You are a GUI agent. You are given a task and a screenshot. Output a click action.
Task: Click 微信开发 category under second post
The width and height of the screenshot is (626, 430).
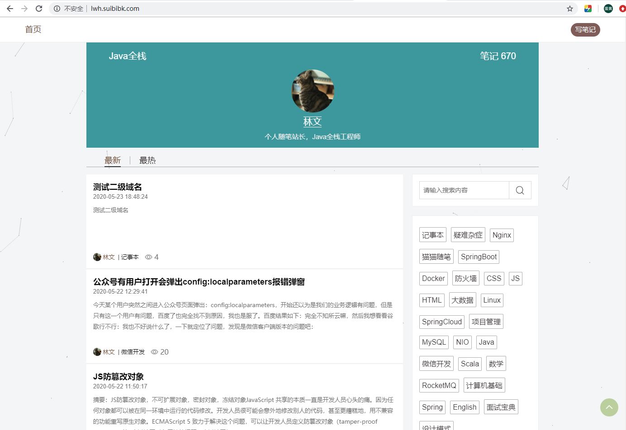133,352
